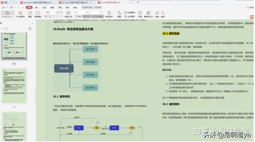Click the zoom out magnifier icon

[58, 12]
